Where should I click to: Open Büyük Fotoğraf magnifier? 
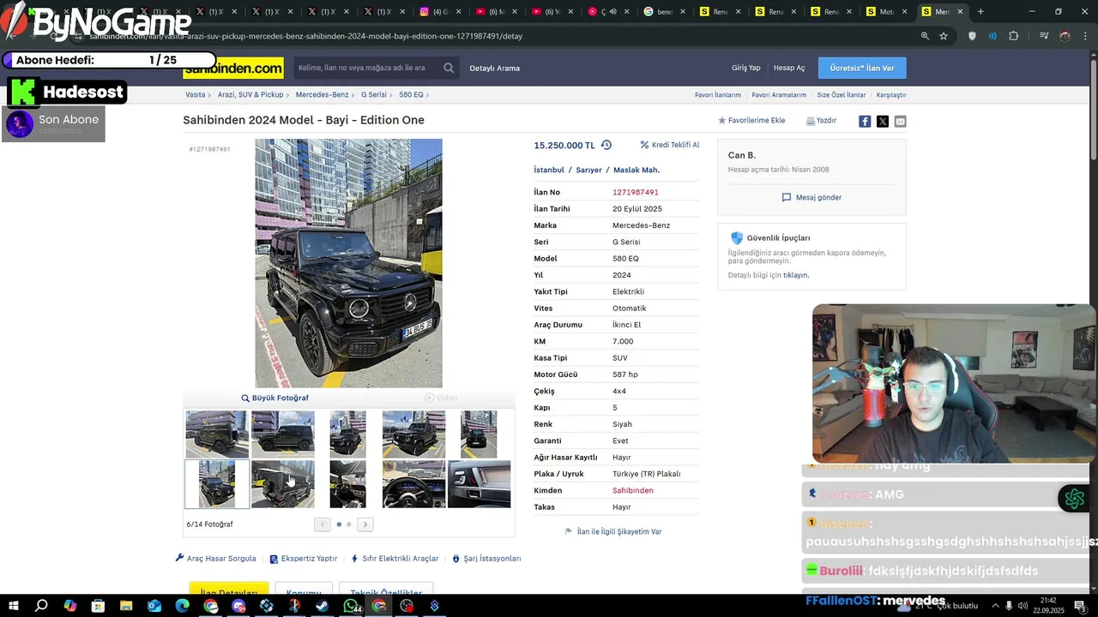245,398
